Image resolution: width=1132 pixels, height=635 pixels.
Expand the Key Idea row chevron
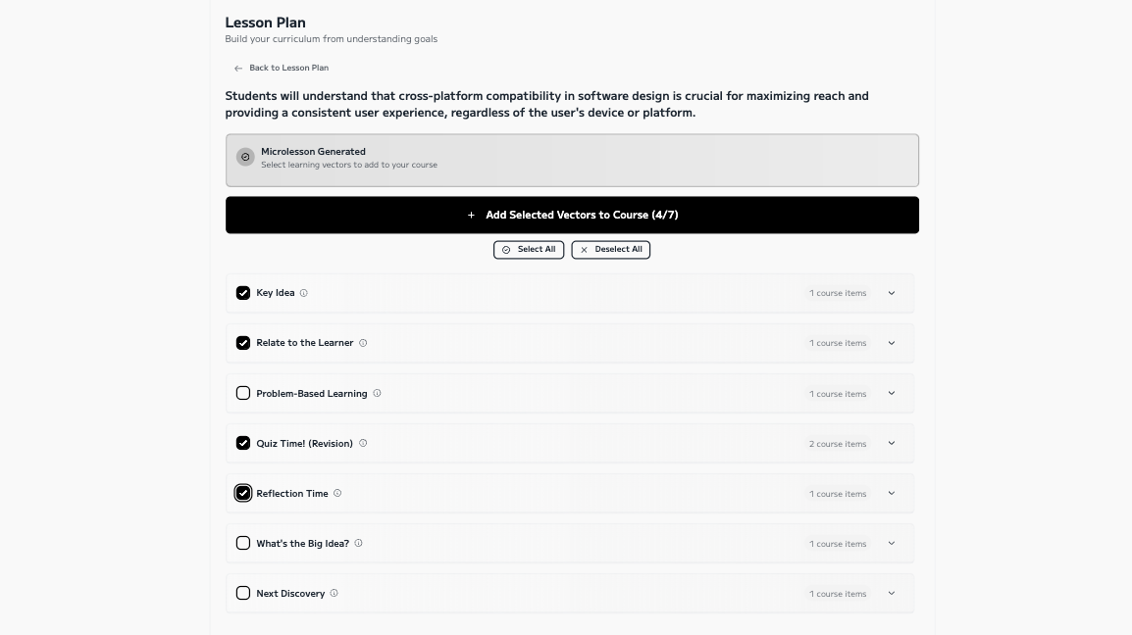(892, 293)
